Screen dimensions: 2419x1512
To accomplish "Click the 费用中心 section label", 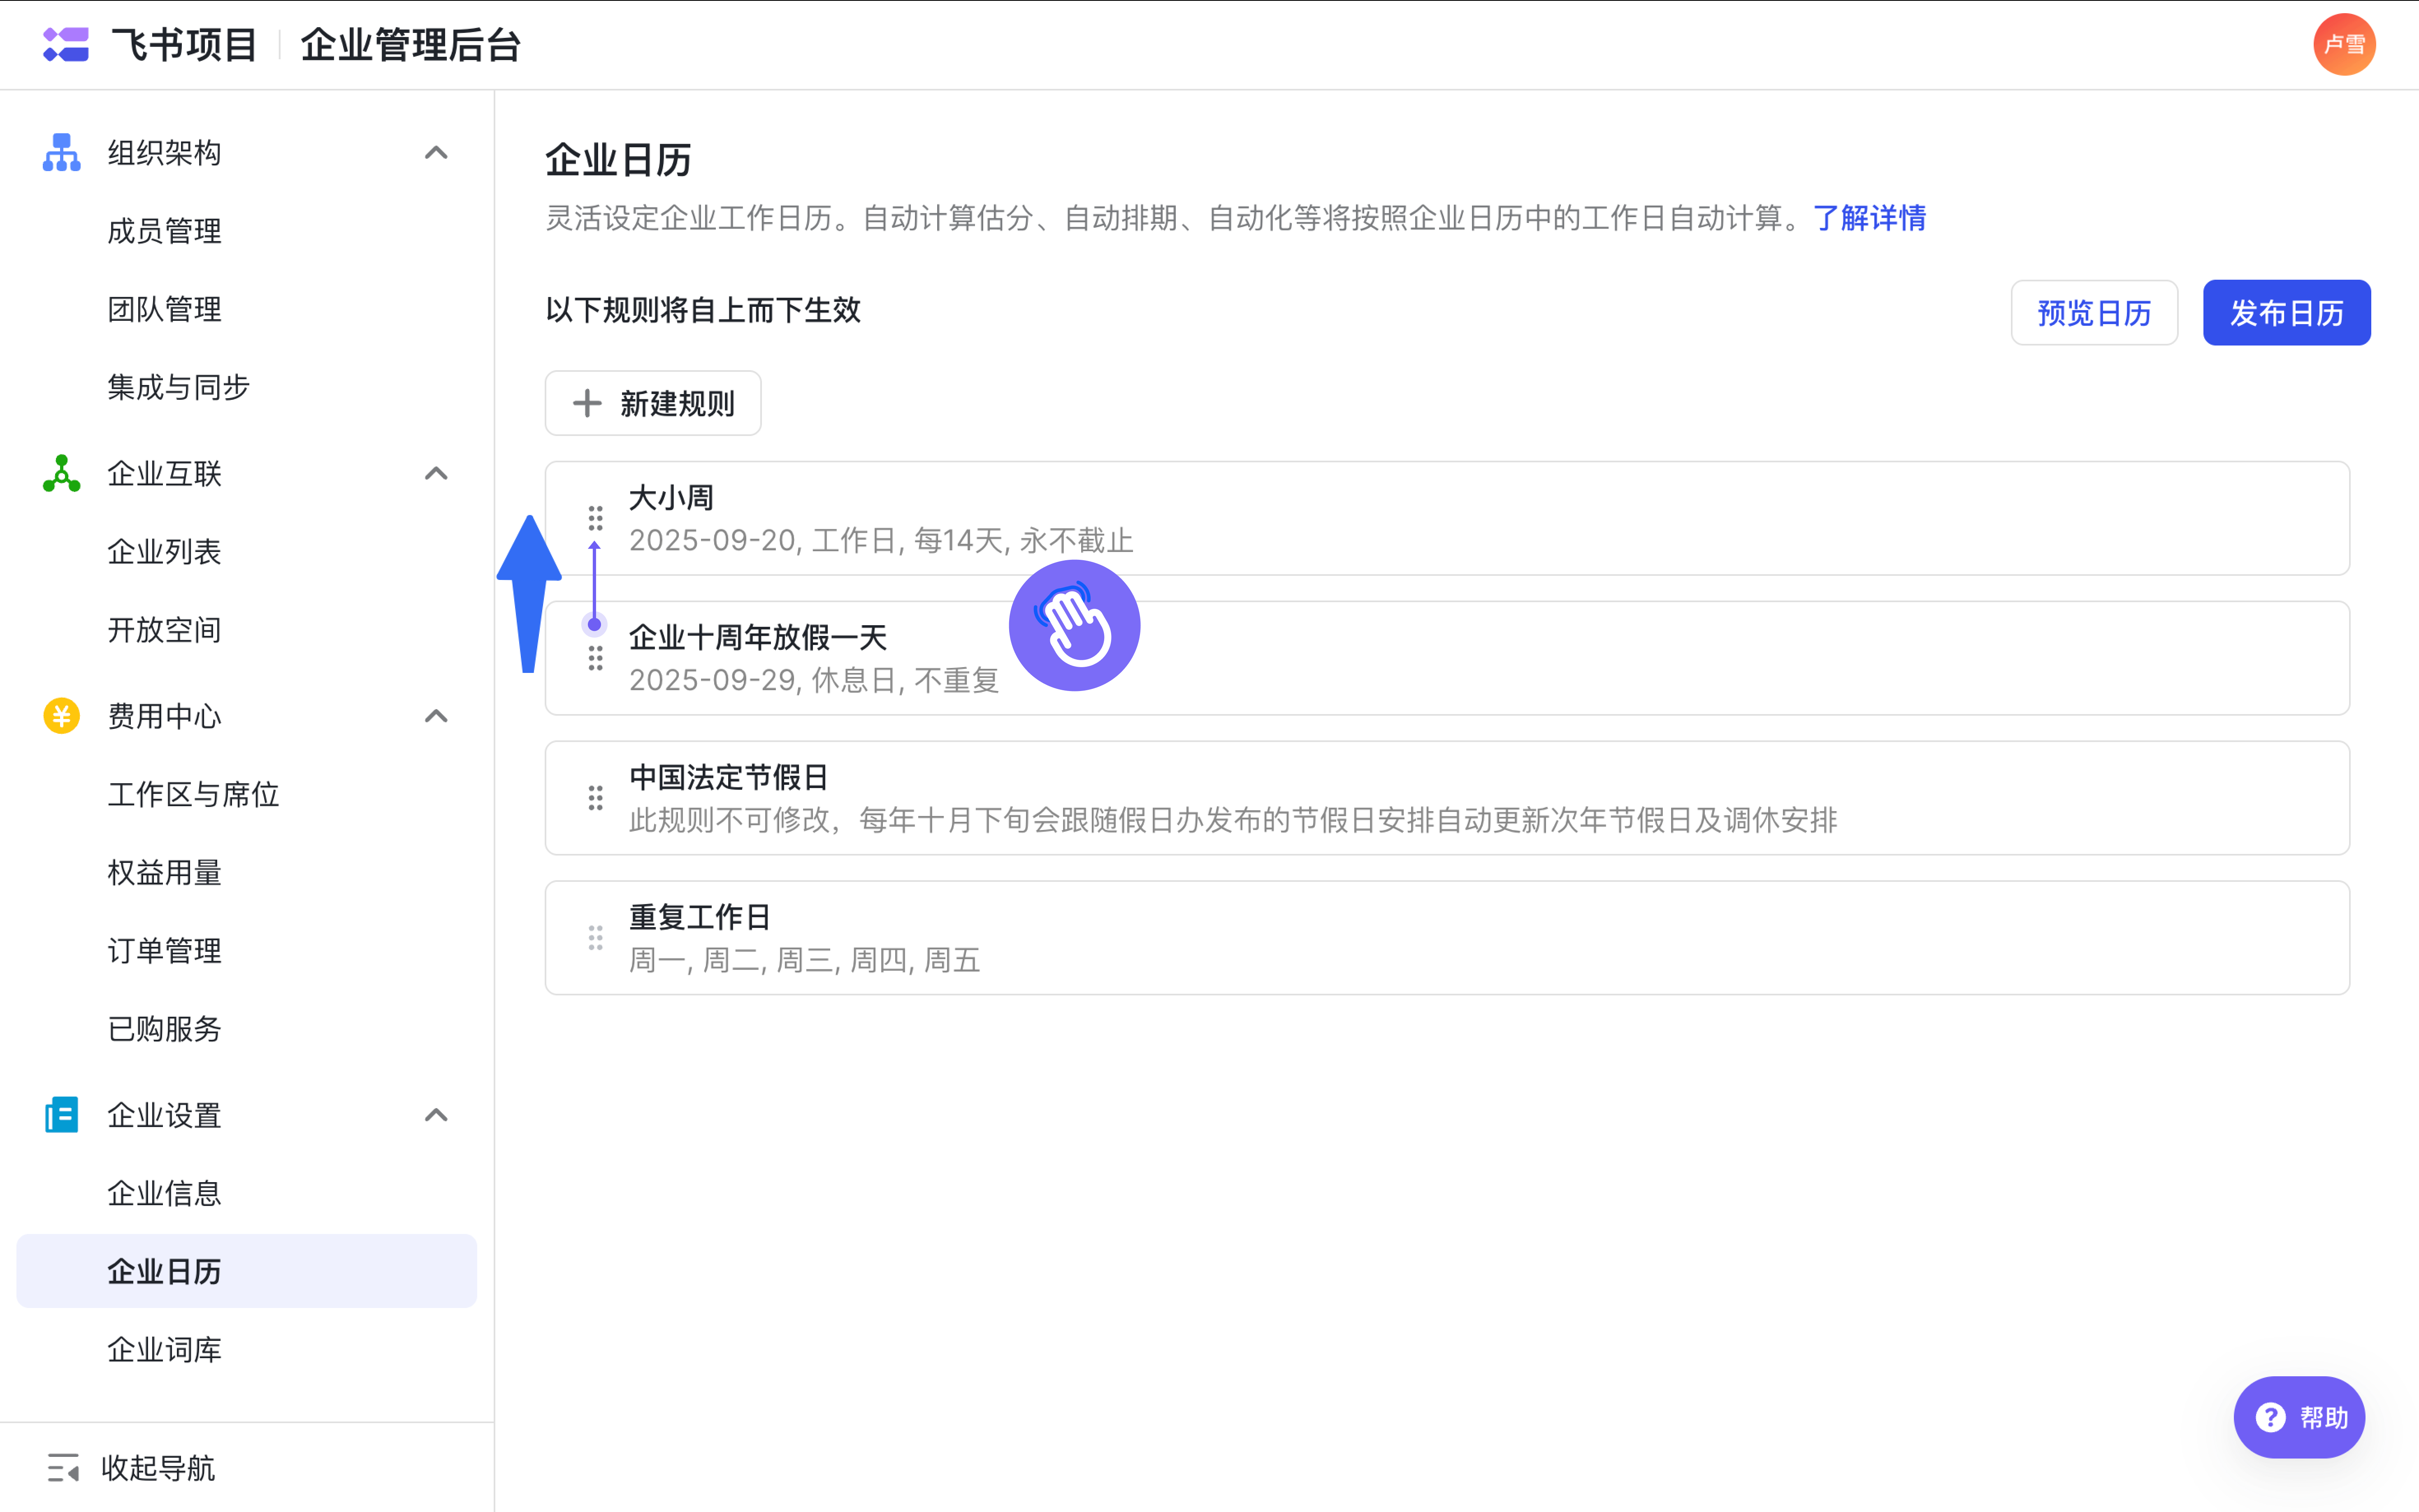I will pos(165,716).
